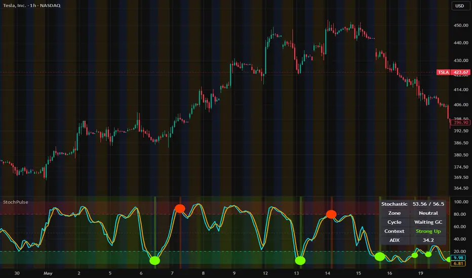Click the 40.00 oscillator scale label
This screenshot has width=472, height=278.
[461, 239]
